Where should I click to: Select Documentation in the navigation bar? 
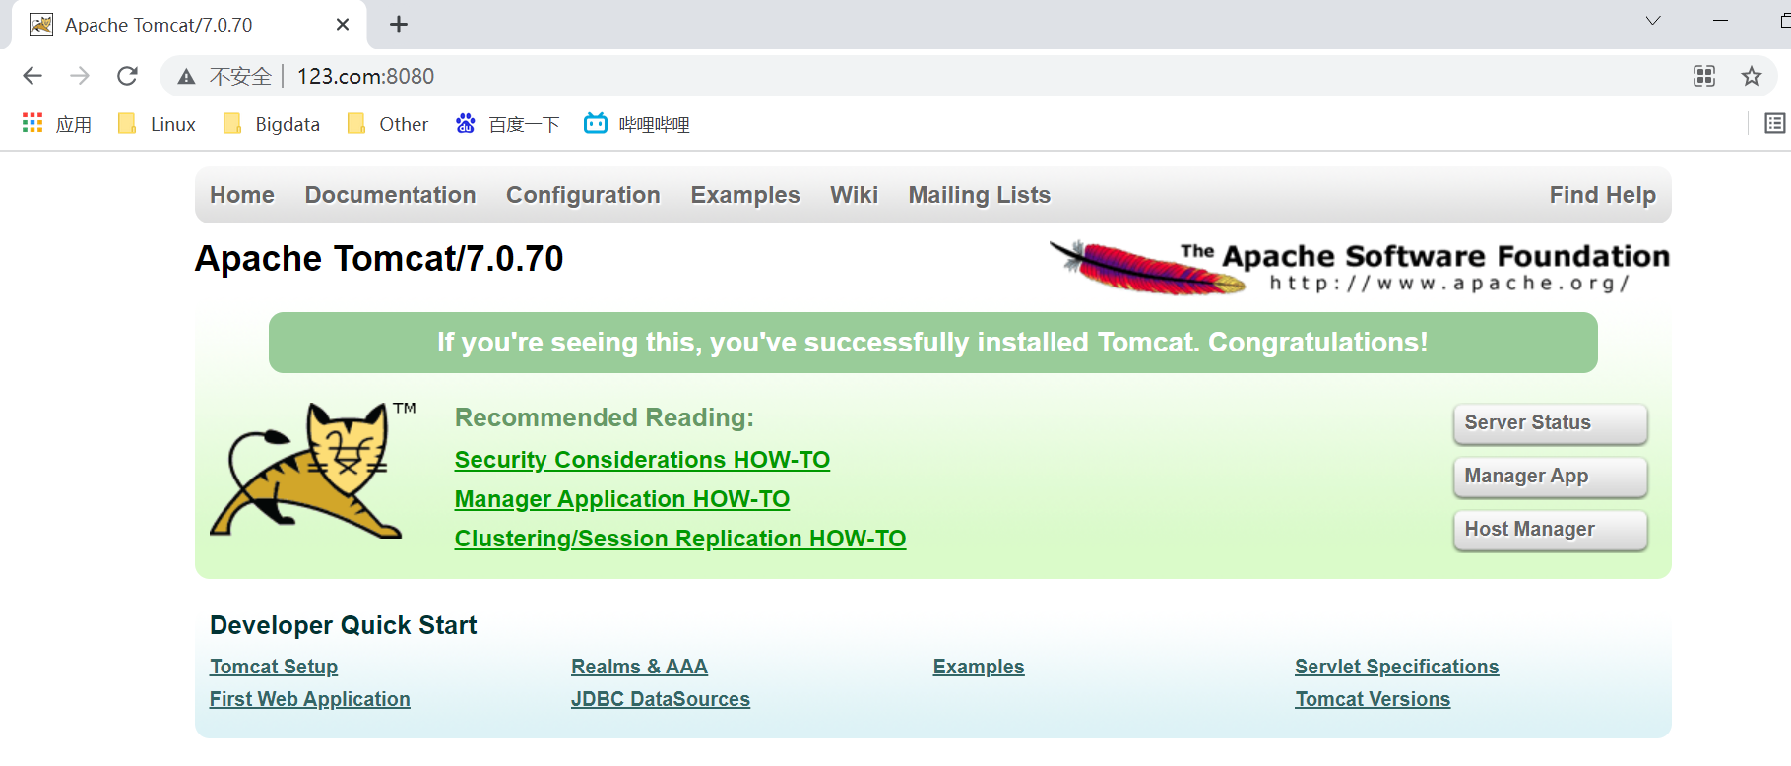click(390, 195)
